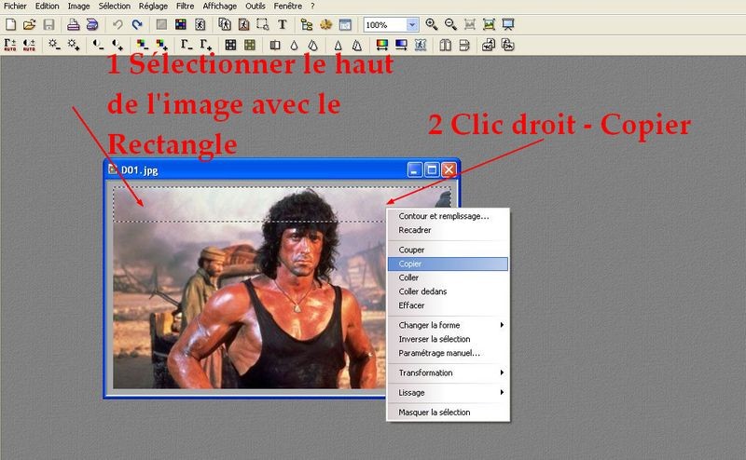Expand the Transformation submenu

(x=449, y=372)
